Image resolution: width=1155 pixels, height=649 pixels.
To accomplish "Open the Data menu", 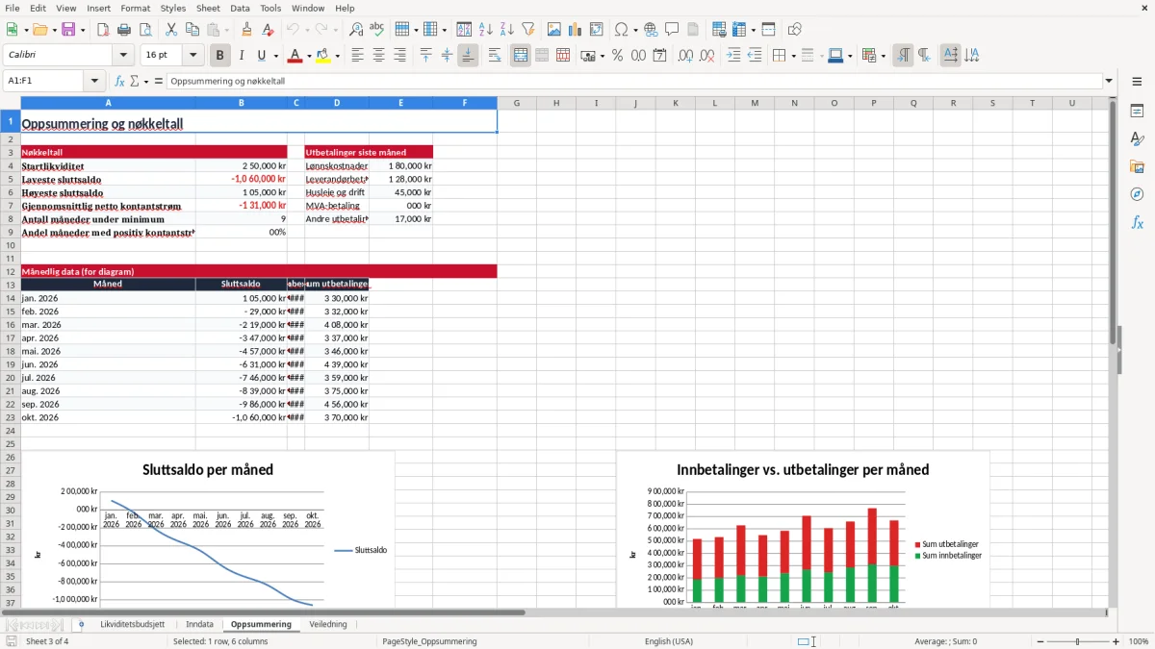I will (240, 8).
